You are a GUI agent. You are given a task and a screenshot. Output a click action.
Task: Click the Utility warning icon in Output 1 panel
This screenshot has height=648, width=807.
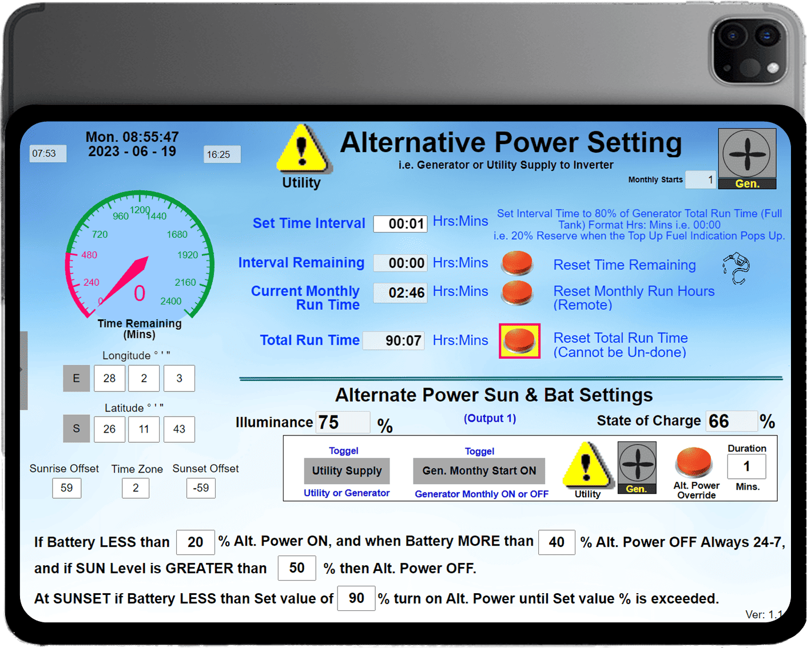pos(587,465)
